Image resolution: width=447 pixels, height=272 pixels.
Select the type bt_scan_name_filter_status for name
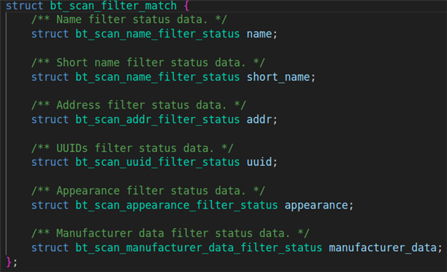[x=157, y=34]
